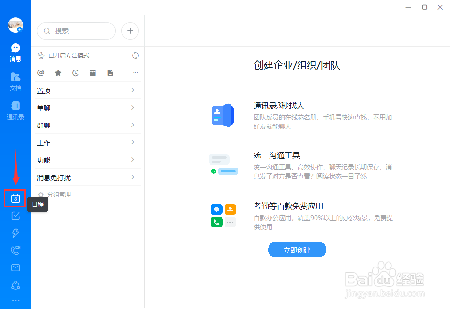Close the application window
The height and width of the screenshot is (309, 450).
point(440,7)
